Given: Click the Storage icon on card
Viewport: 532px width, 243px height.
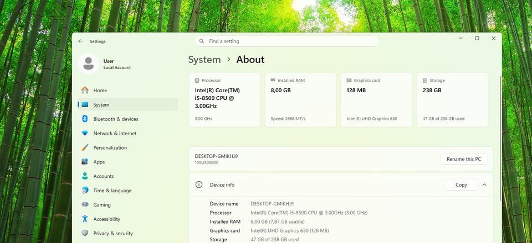Looking at the screenshot, I should click(425, 81).
